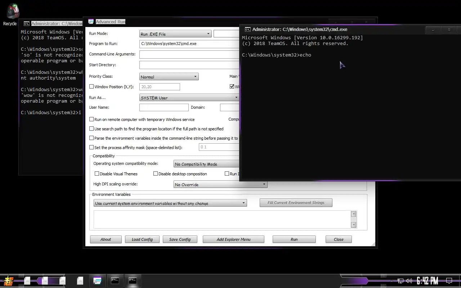Switch to Advanced Run via its taskbar icon
This screenshot has height=288, width=461.
(x=97, y=280)
